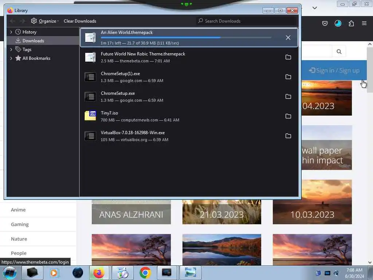Click the Future World themepack file icon
This screenshot has width=373, height=280.
point(90,57)
